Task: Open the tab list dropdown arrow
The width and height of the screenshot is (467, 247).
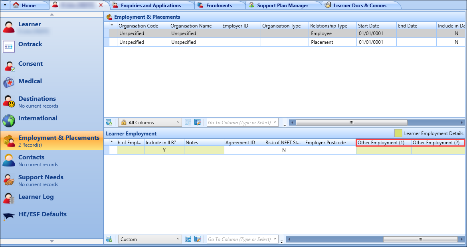Action: pos(5,5)
